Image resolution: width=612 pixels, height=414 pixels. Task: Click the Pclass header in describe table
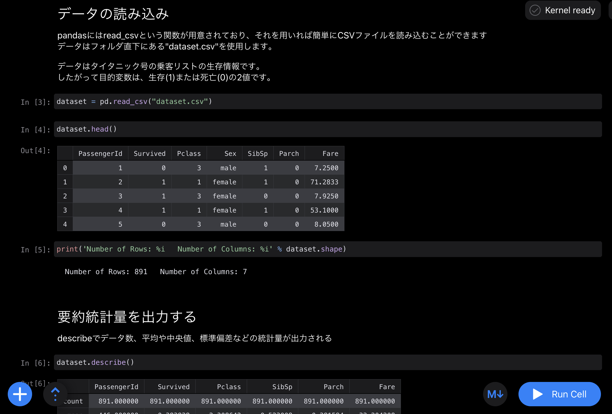[229, 387]
